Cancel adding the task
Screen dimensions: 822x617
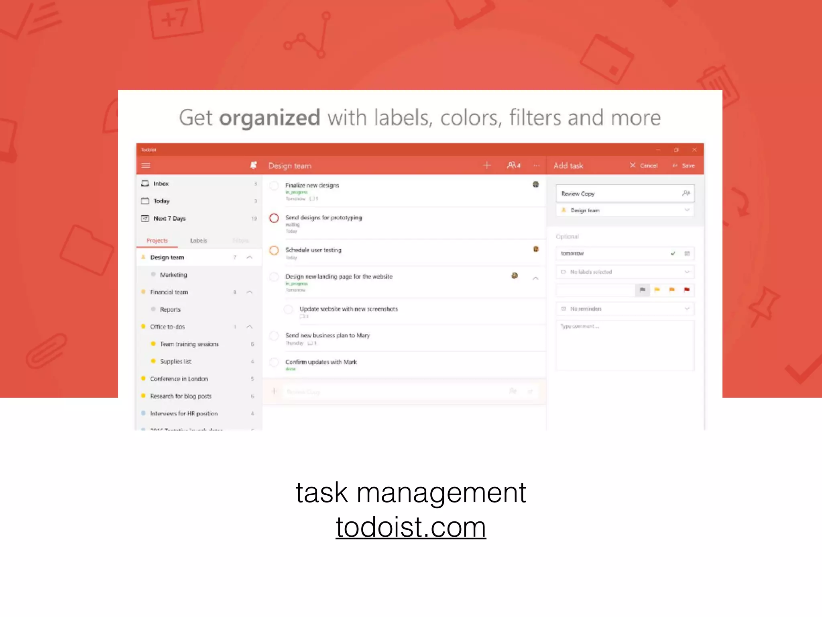coord(643,165)
